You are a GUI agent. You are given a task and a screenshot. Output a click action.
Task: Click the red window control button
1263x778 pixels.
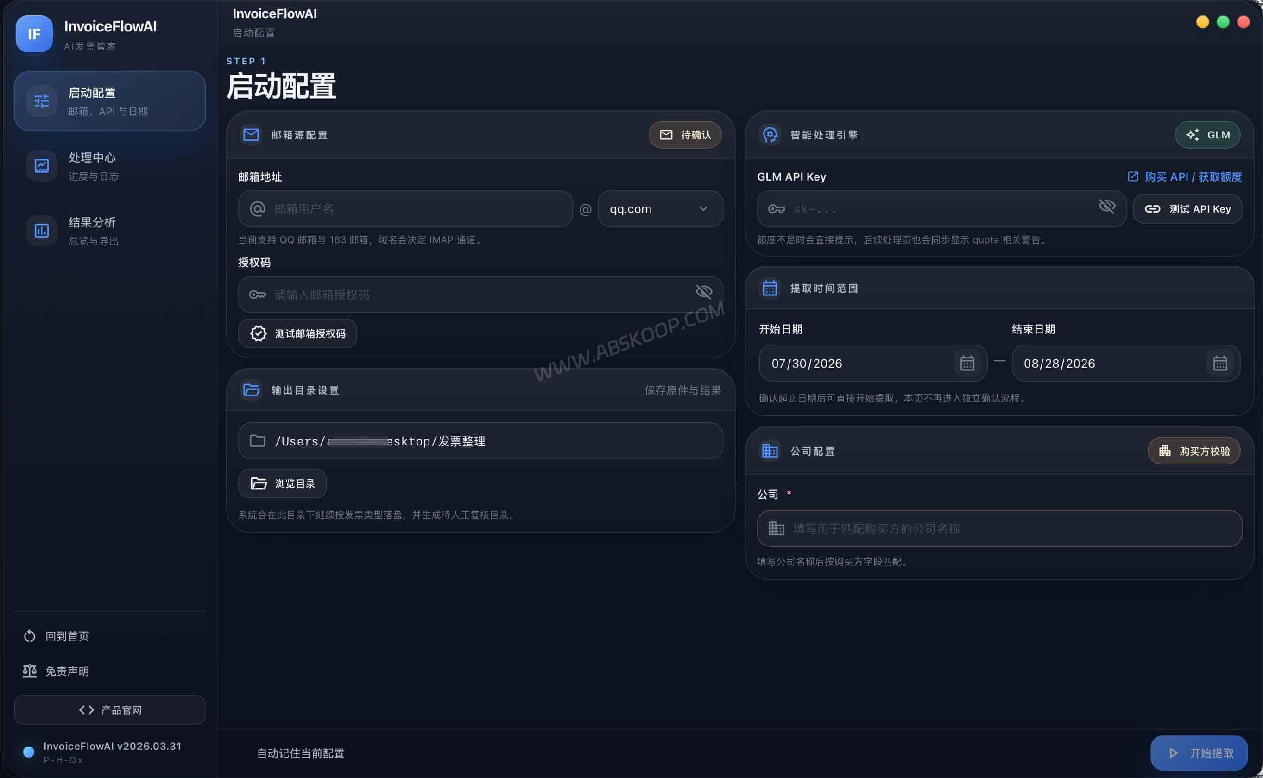point(1244,22)
